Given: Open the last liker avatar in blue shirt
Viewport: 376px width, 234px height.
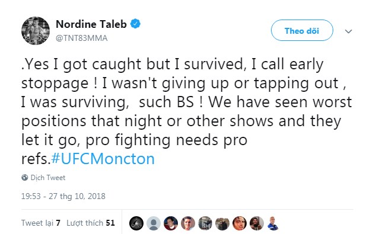Looking at the screenshot, I should (273, 223).
